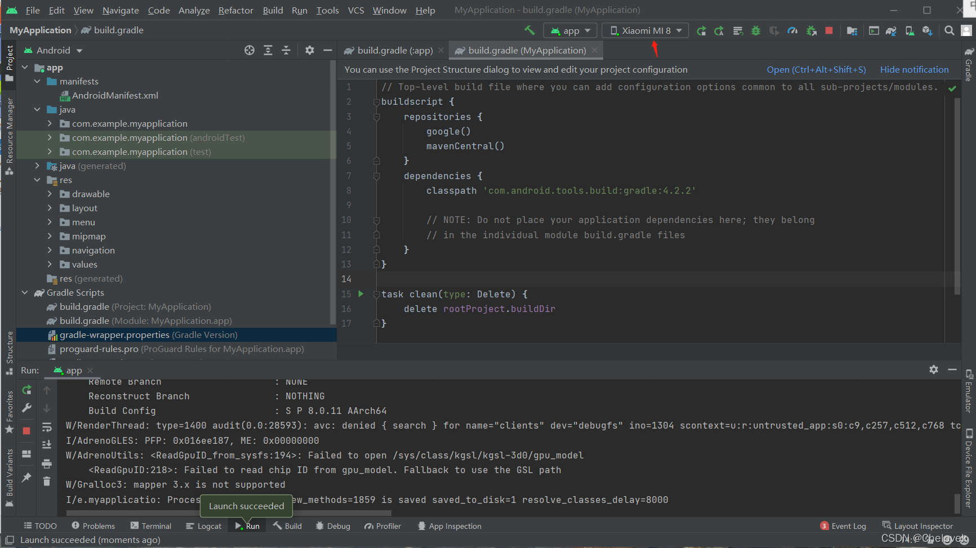Click Attach Debugger to Android Process icon

(811, 30)
